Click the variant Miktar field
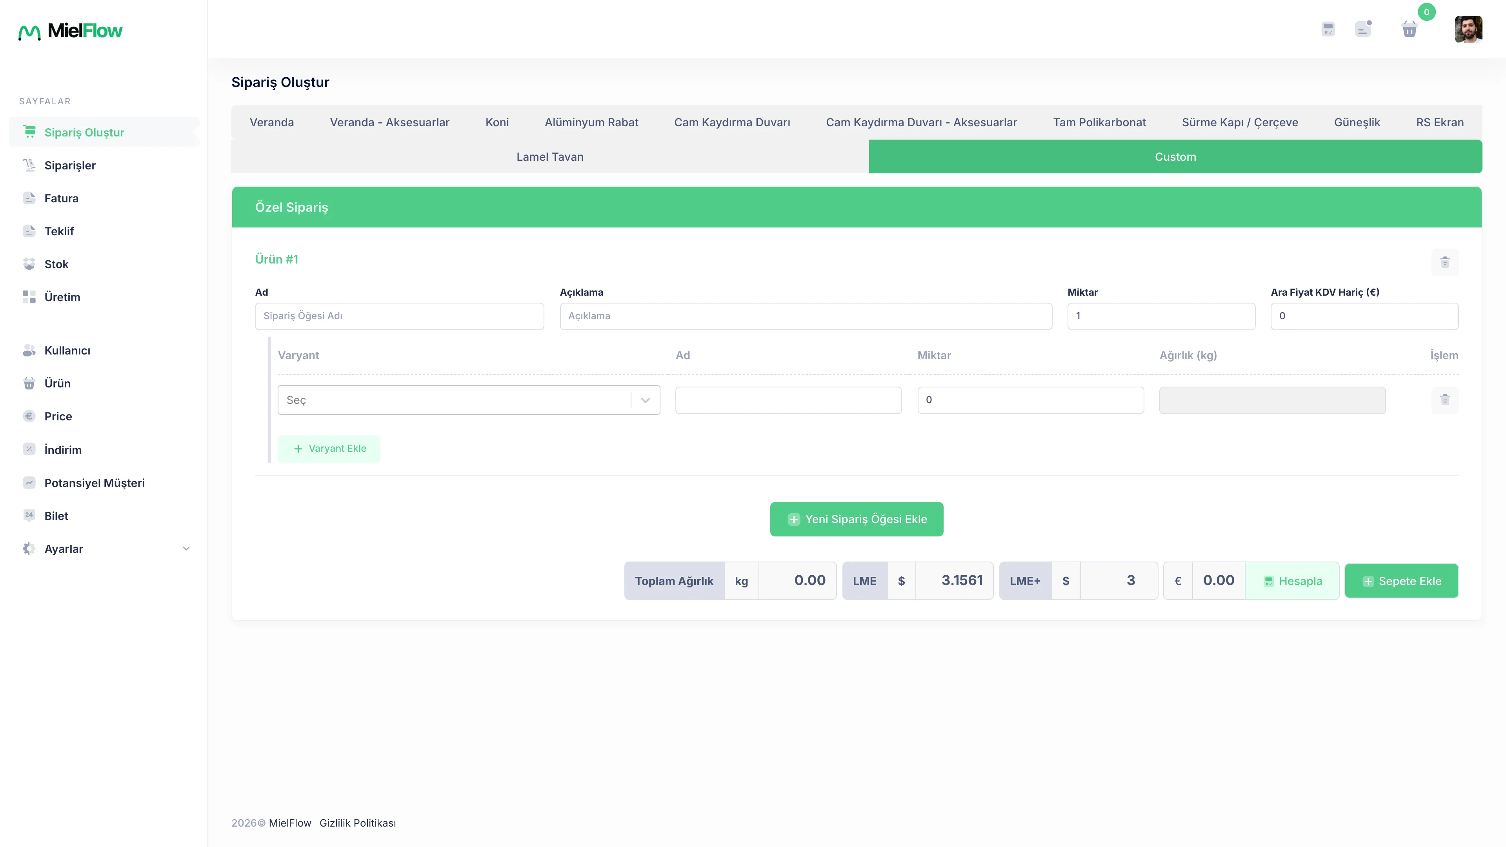Screen dimensions: 1506x847 1030,400
